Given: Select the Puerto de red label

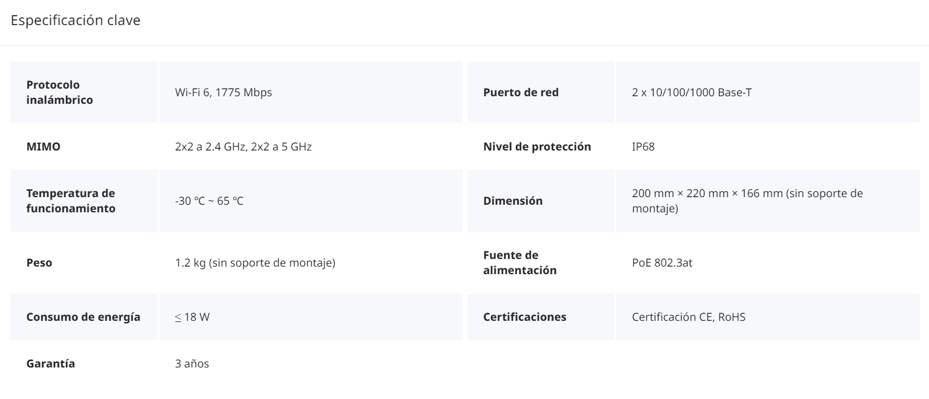Looking at the screenshot, I should [521, 92].
